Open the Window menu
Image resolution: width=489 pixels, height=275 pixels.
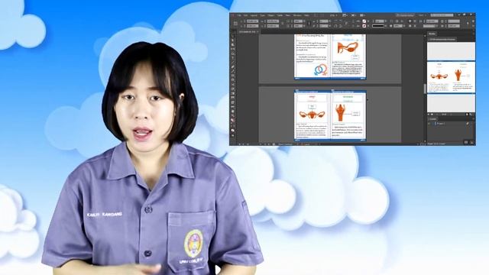pyautogui.click(x=297, y=15)
